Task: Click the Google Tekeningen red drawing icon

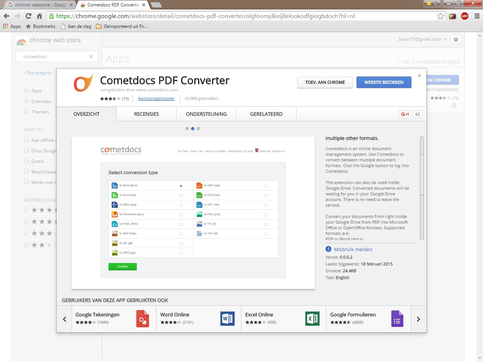Action: coord(143,319)
